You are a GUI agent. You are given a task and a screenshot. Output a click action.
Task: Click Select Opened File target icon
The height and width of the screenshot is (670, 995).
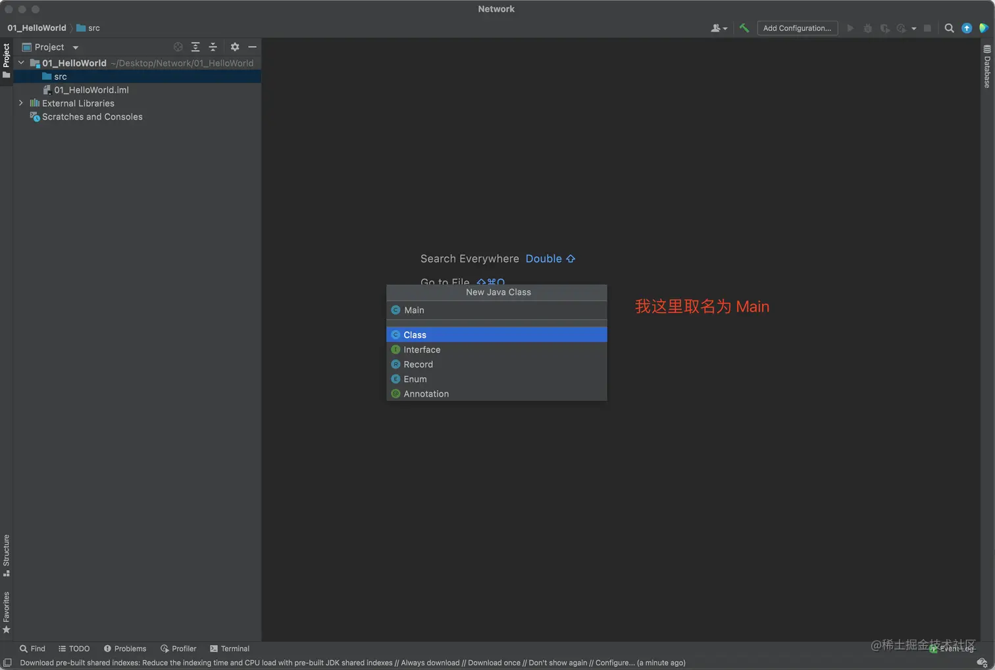178,47
